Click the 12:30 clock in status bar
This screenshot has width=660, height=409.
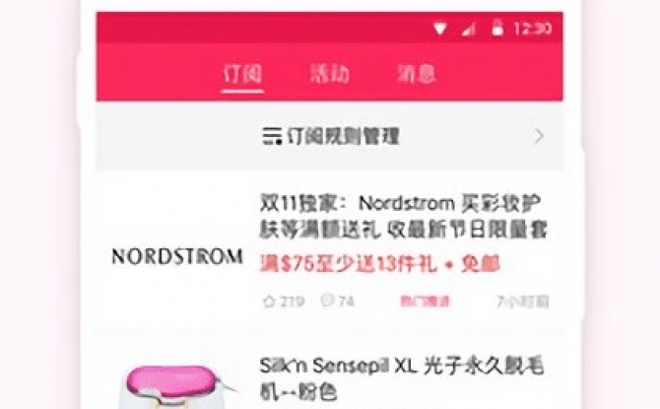(x=533, y=29)
